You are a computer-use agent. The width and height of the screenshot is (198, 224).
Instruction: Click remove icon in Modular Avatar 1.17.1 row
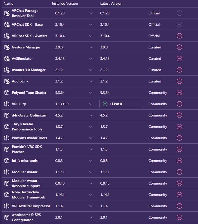point(179,172)
